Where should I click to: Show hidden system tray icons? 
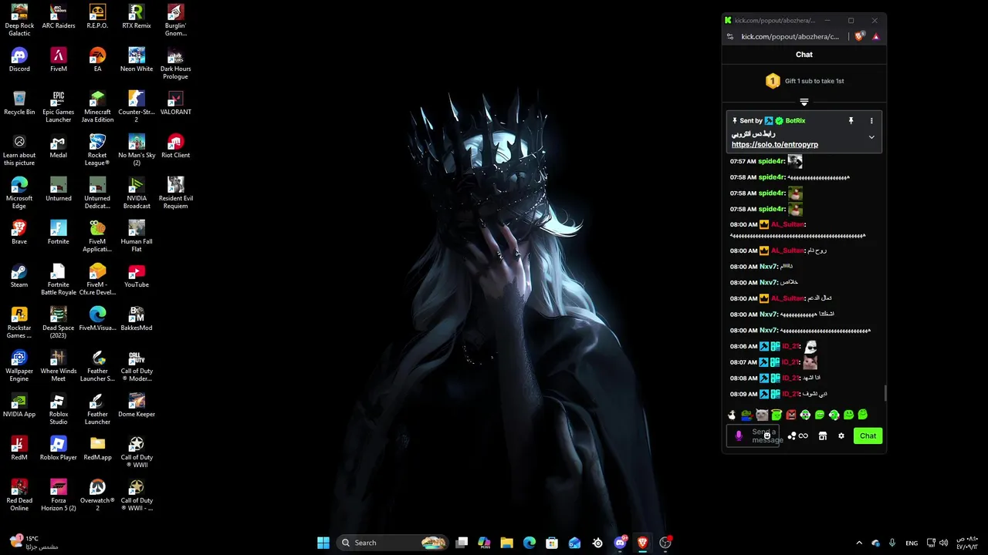859,543
